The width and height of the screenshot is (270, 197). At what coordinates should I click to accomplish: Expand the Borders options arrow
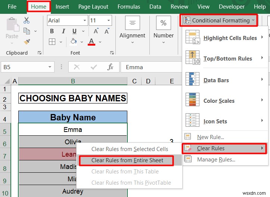[61, 42]
